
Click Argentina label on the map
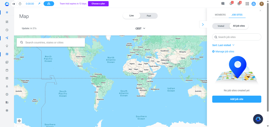coord(100,99)
